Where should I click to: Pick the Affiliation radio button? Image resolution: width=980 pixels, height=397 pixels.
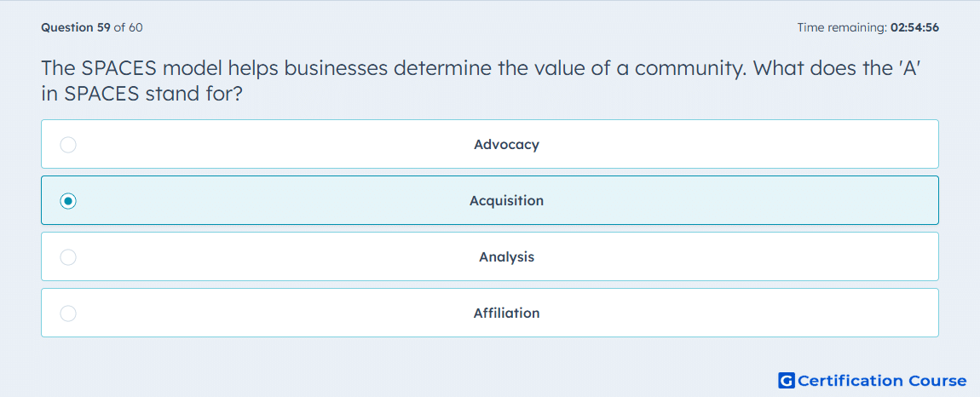(68, 314)
